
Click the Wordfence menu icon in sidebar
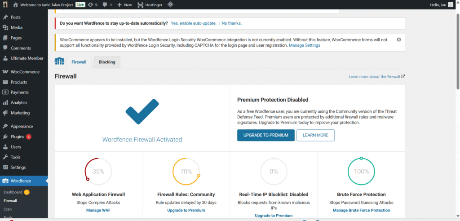(5, 181)
